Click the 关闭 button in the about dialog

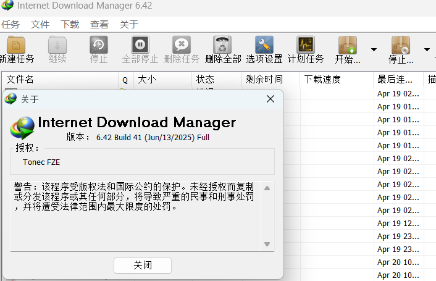[143, 265]
